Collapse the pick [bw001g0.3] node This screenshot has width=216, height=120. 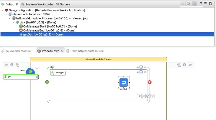(x=13, y=22)
